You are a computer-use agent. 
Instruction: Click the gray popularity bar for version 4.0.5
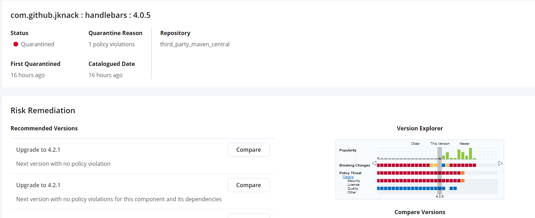pyautogui.click(x=439, y=158)
